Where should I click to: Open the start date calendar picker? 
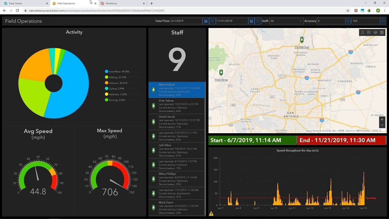(x=206, y=21)
